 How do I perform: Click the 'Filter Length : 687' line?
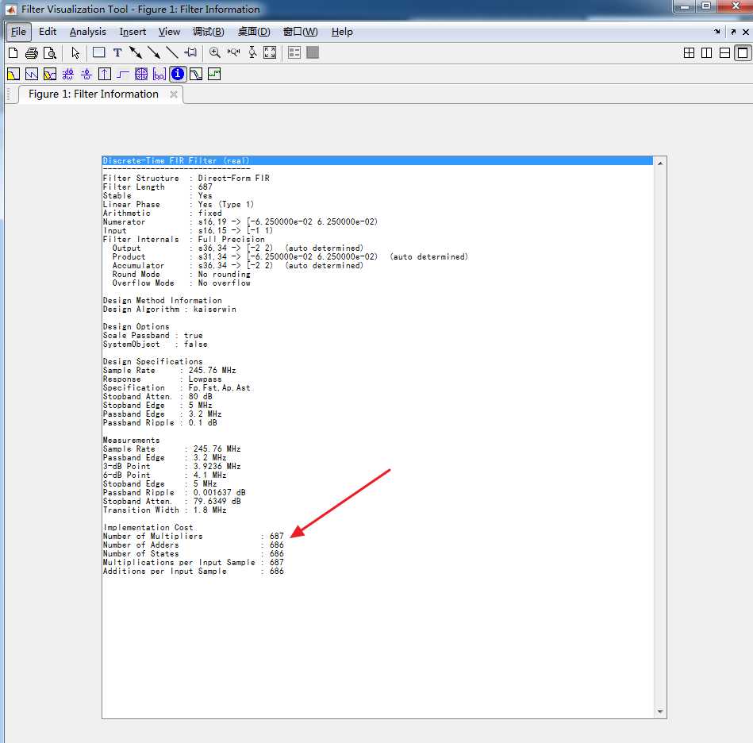[158, 187]
